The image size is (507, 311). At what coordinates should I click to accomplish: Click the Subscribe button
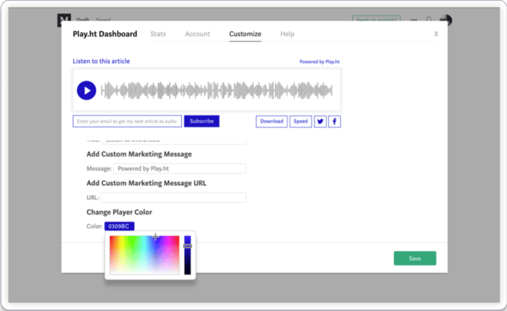[202, 121]
